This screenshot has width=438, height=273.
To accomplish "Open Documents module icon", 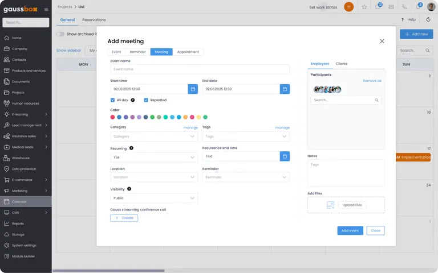I will tap(7, 81).
